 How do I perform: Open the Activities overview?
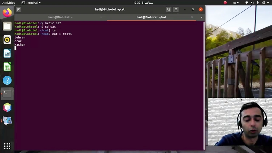coord(8,3)
